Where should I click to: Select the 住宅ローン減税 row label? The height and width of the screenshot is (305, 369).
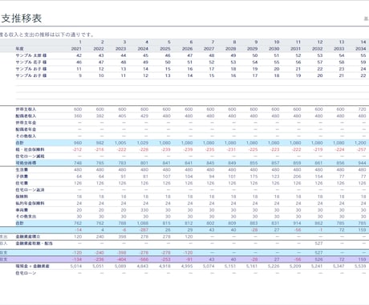coord(30,157)
